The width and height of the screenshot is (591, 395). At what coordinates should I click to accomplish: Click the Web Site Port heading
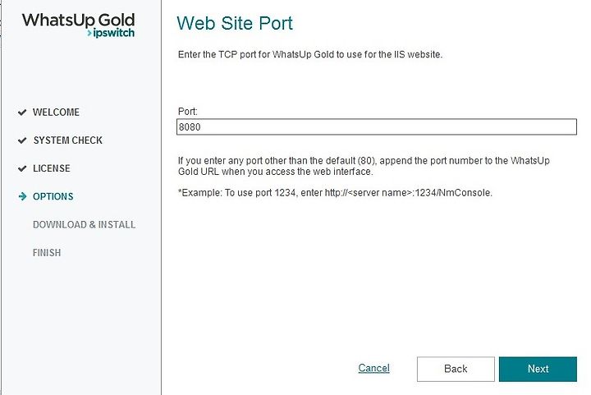pyautogui.click(x=235, y=23)
